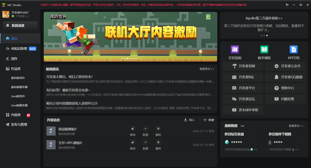Open 开发者QQ频道
This screenshot has height=168, width=311.
286,77
